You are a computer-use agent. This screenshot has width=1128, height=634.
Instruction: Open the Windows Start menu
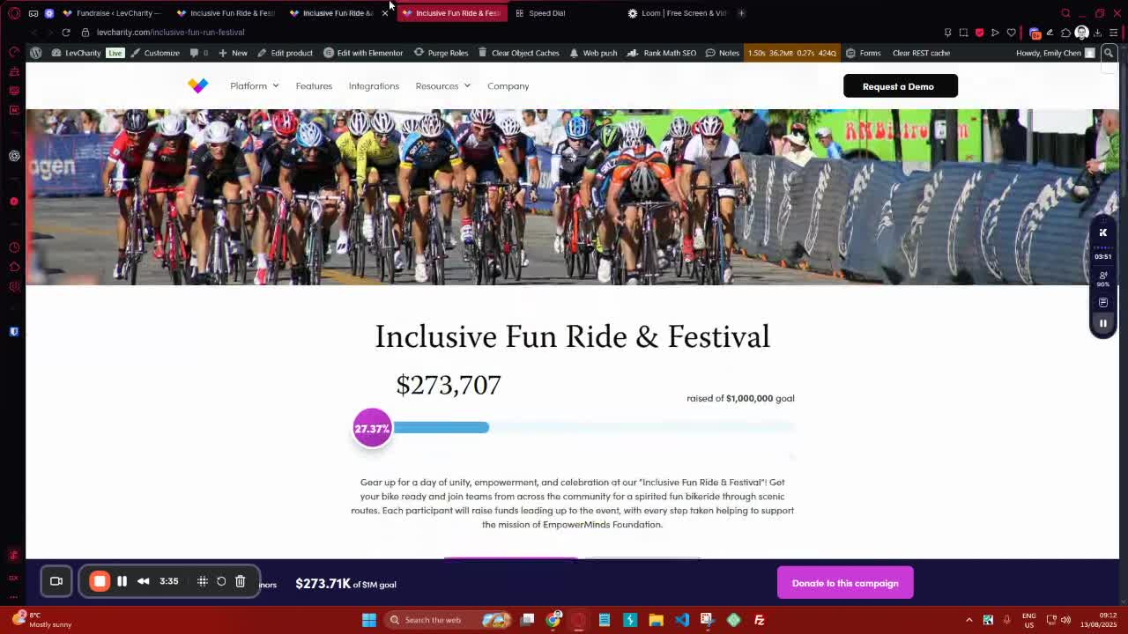[369, 620]
